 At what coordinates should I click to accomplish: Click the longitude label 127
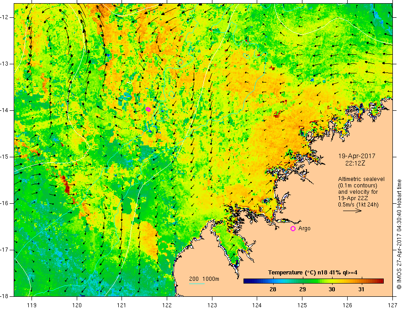392,305
